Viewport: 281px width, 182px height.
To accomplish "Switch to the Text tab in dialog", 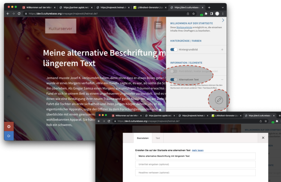I will click(x=158, y=138).
